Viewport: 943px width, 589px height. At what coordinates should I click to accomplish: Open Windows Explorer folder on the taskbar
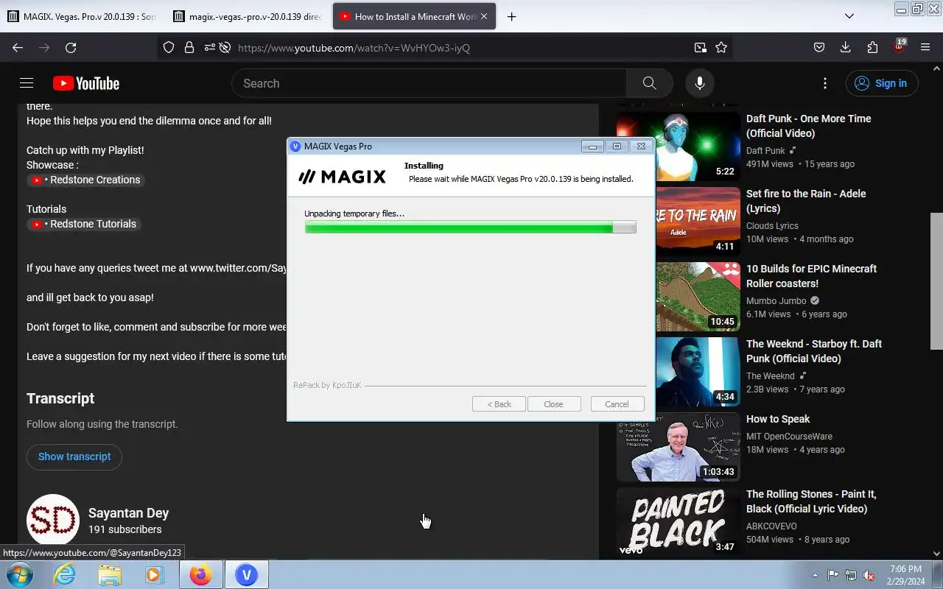click(110, 574)
